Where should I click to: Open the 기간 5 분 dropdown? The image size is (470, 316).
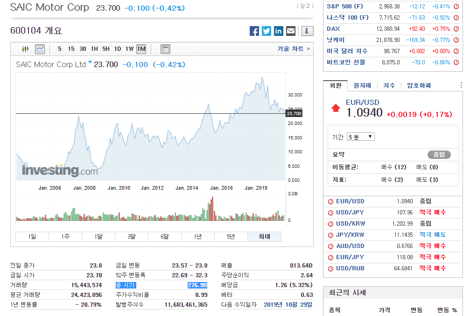tap(361, 137)
